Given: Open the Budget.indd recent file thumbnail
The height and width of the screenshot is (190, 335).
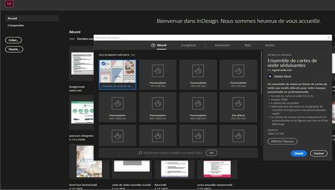Looking at the screenshot, I should pyautogui.click(x=83, y=63).
